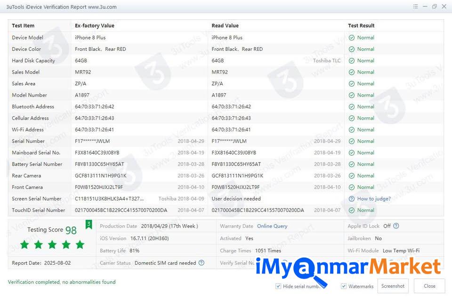Click the Bluetooth Address result check icon
Image resolution: width=452 pixels, height=300 pixels.
click(351, 107)
